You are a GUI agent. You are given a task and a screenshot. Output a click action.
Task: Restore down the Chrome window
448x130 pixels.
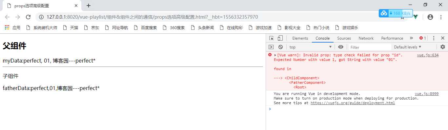coord(425,5)
